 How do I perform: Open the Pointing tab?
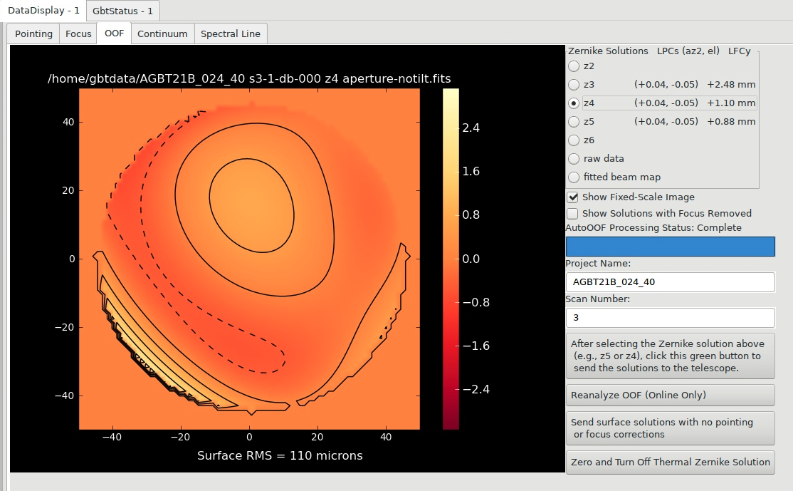[33, 34]
